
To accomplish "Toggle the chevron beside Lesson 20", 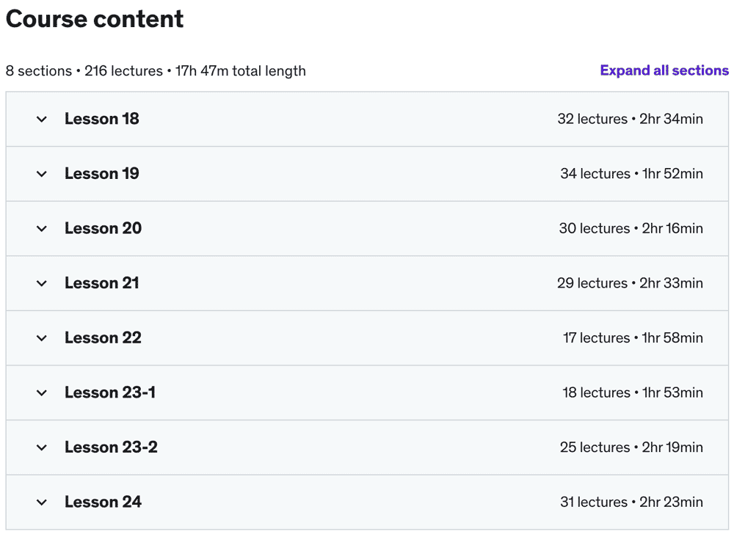I will point(42,229).
